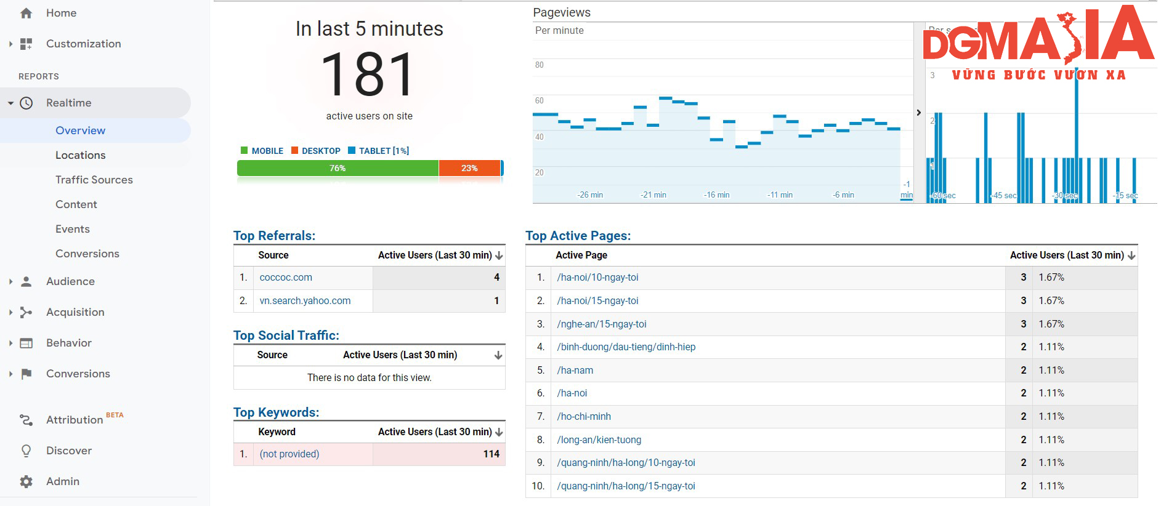Image resolution: width=1161 pixels, height=506 pixels.
Task: Open the Top Social Traffic heading
Action: [286, 335]
